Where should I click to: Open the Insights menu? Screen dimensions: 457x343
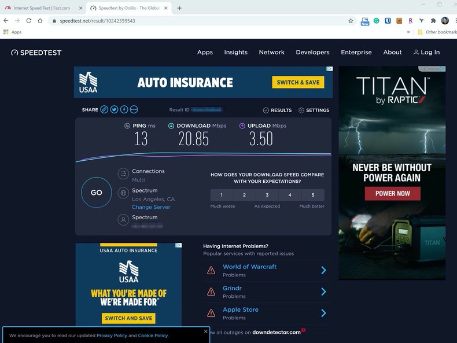click(x=235, y=52)
